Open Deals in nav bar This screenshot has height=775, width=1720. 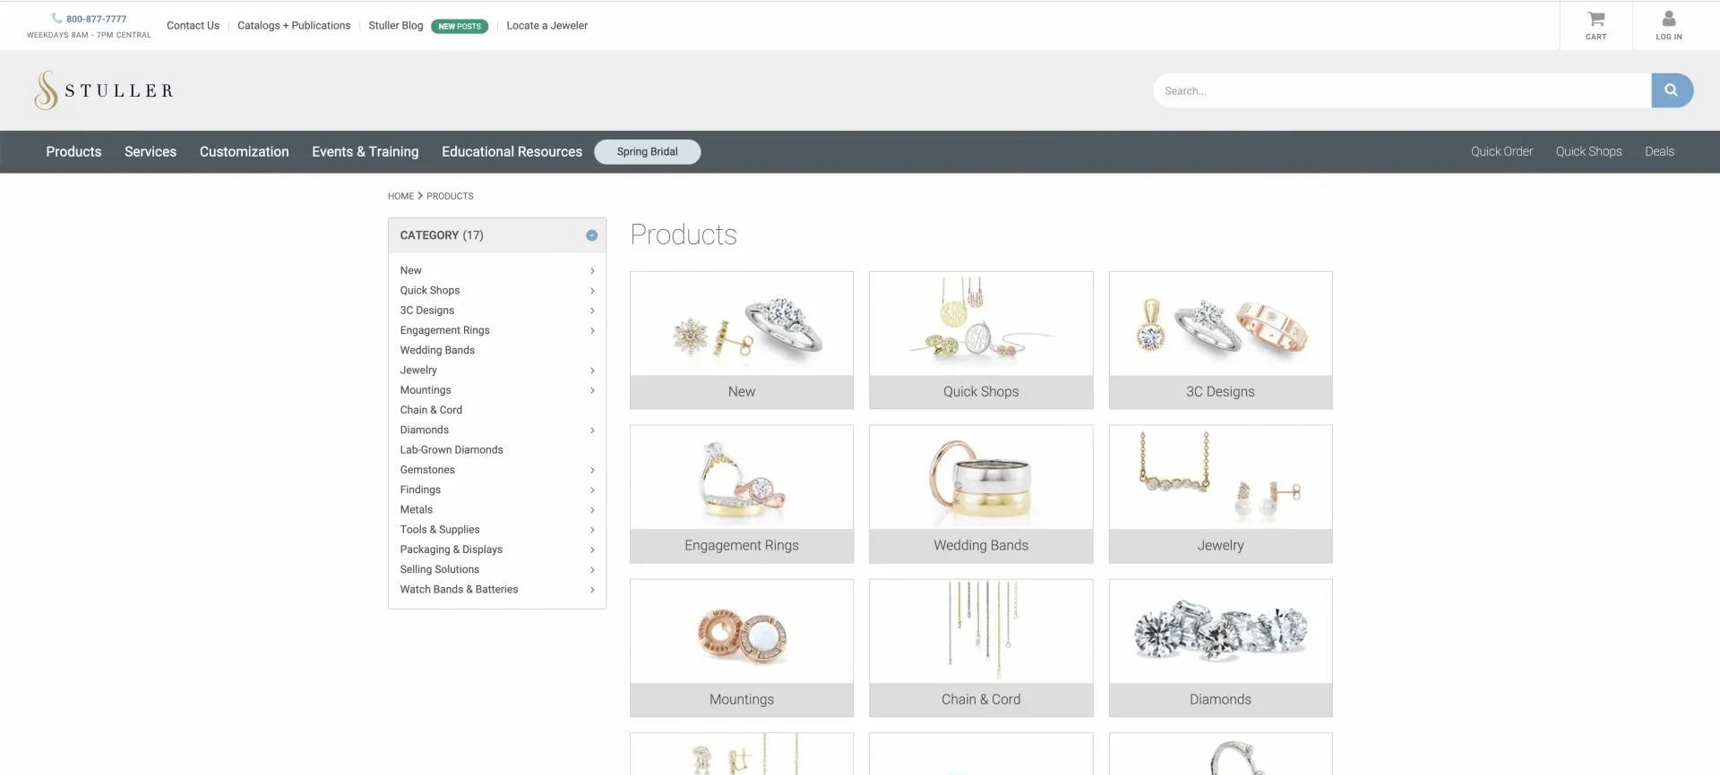(1659, 151)
